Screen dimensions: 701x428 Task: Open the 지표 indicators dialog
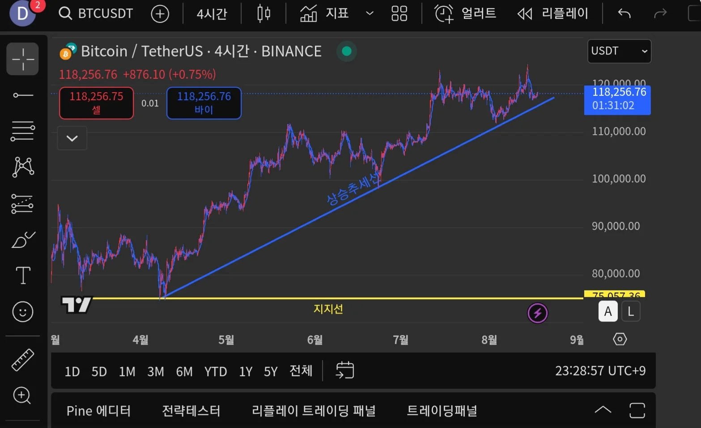pyautogui.click(x=324, y=13)
